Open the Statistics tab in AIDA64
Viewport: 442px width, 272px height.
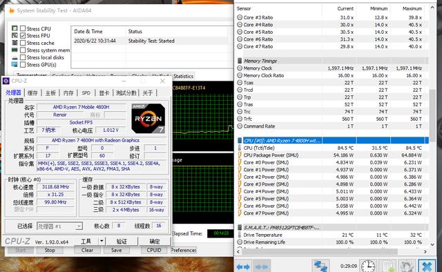pos(184,77)
